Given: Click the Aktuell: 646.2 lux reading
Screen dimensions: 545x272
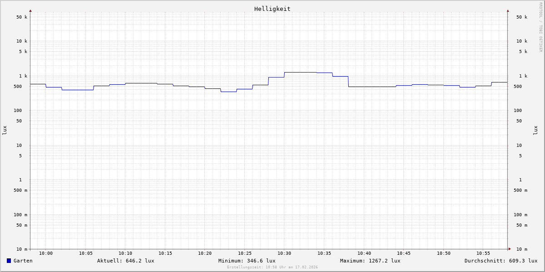Looking at the screenshot, I should coord(125,261).
